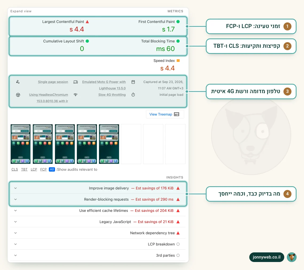Click the 'Network dependency tree' label
This screenshot has height=270, width=304.
point(152,233)
